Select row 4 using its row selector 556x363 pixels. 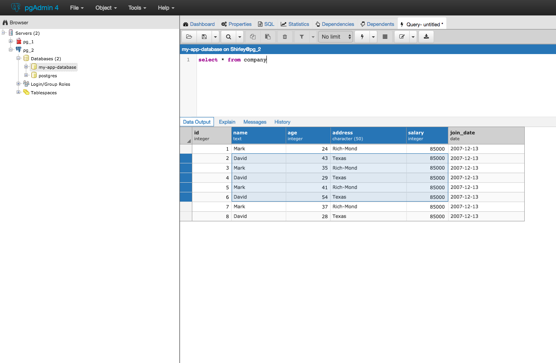[186, 178]
